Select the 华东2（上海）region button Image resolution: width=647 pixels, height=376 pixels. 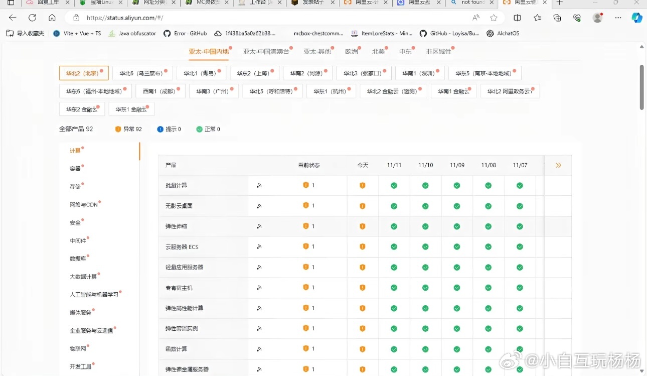255,73
